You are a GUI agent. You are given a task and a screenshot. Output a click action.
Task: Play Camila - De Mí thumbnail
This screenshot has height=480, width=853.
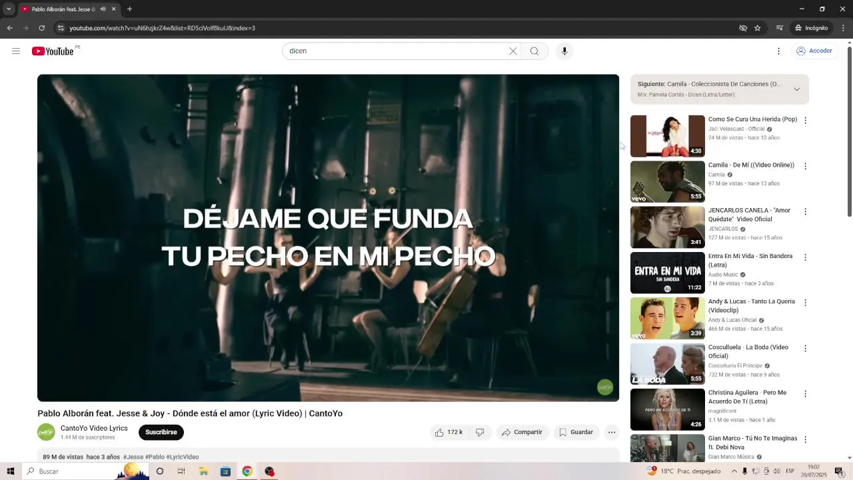[x=668, y=181]
